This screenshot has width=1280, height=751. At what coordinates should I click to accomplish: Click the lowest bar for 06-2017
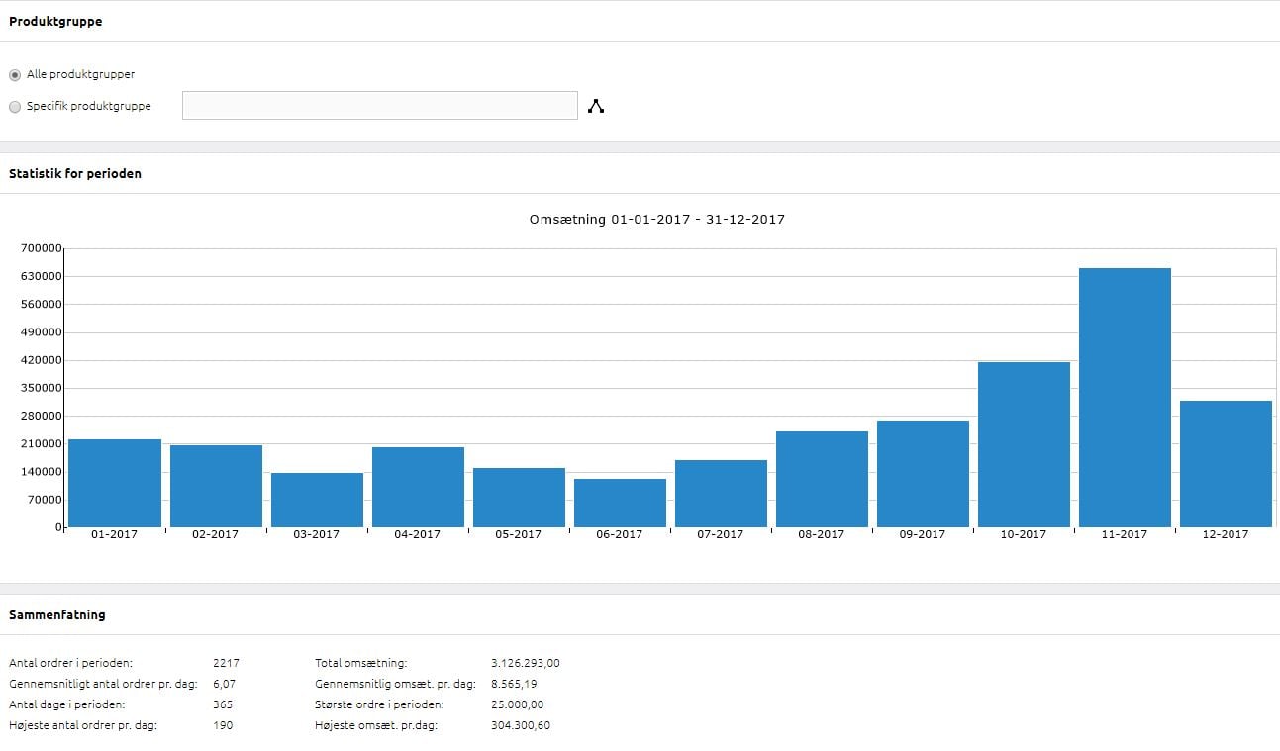(620, 503)
